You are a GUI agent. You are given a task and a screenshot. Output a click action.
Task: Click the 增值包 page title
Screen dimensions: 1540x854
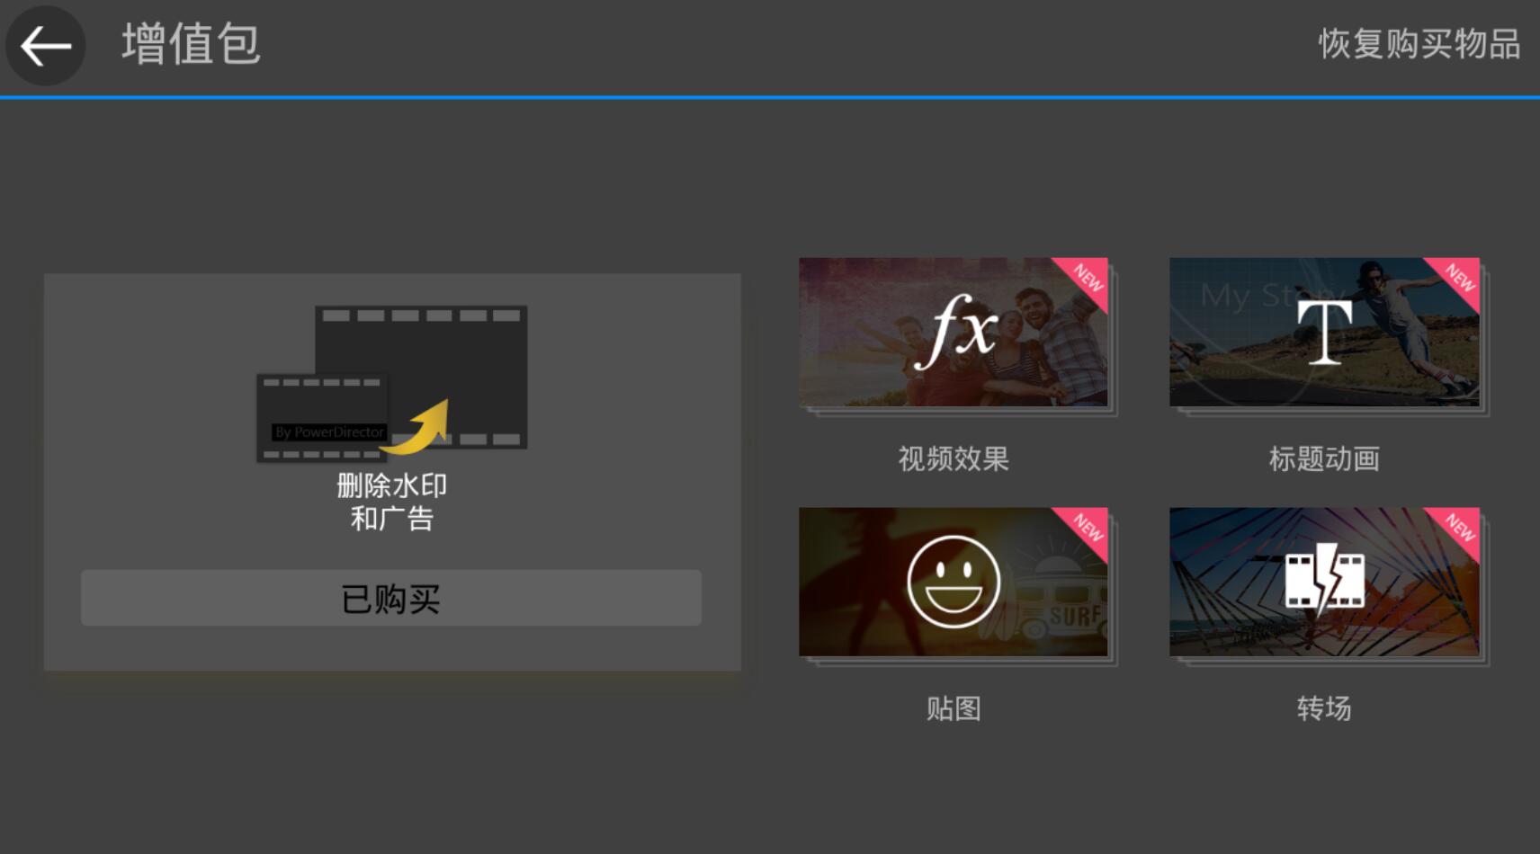pos(191,44)
